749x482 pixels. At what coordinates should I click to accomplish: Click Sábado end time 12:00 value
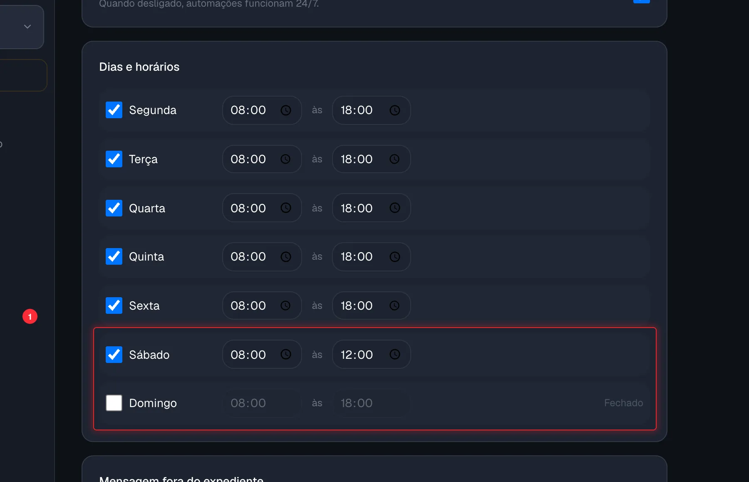357,355
